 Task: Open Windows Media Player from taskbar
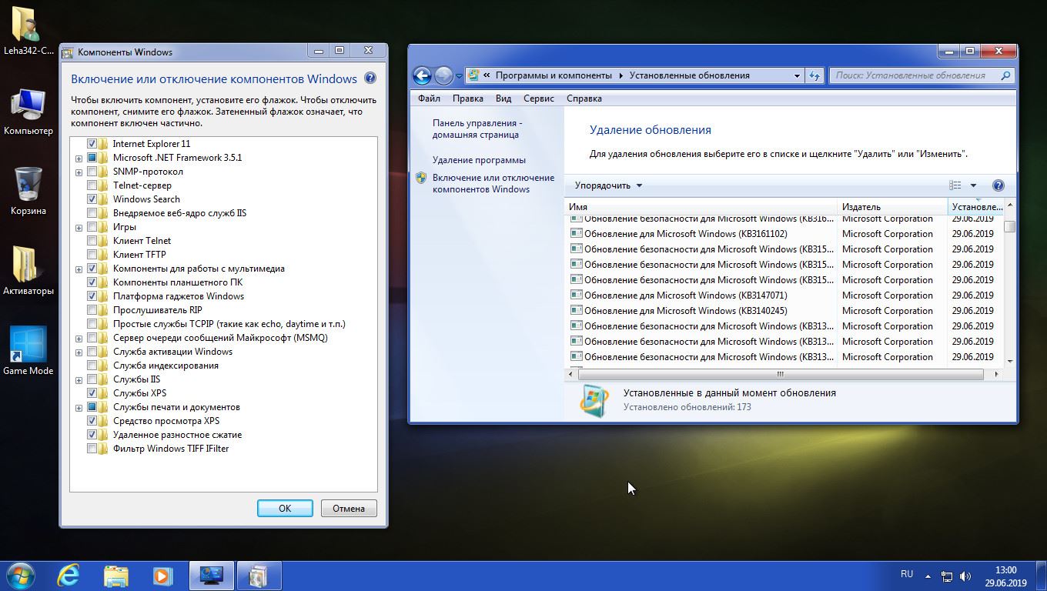pyautogui.click(x=162, y=576)
